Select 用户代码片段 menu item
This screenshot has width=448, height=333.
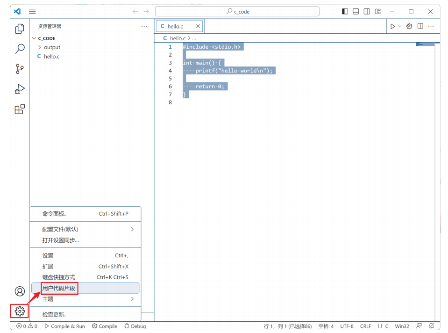pos(59,288)
